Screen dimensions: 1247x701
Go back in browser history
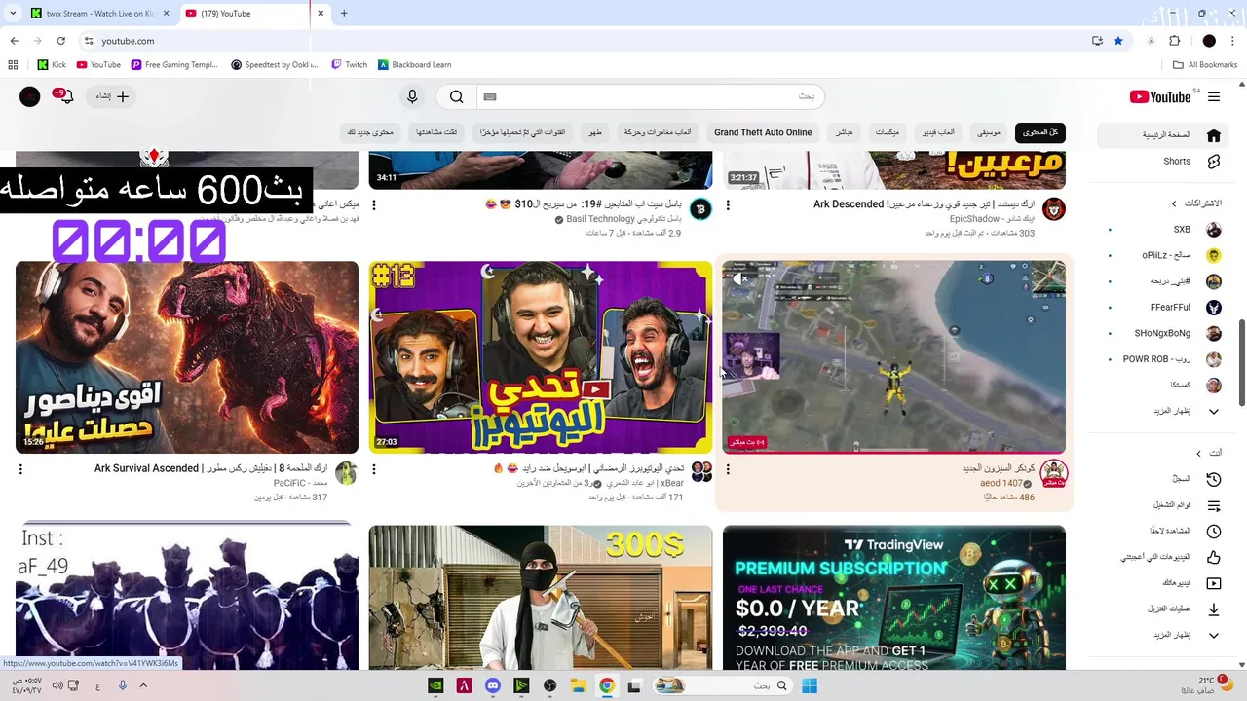14,41
